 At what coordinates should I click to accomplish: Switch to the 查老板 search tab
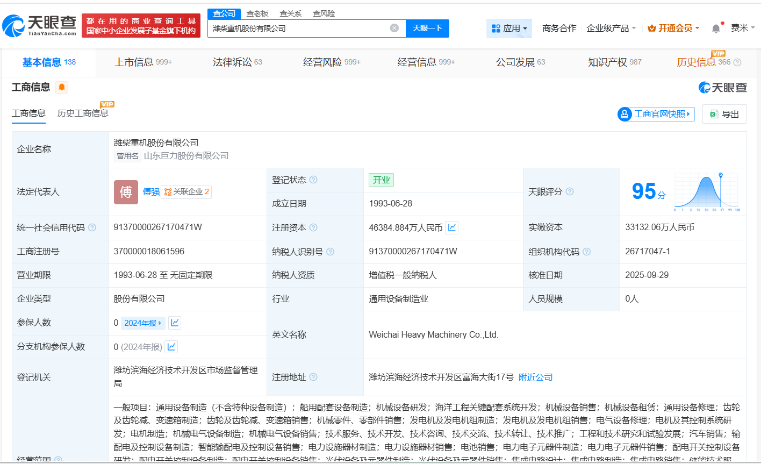click(256, 13)
